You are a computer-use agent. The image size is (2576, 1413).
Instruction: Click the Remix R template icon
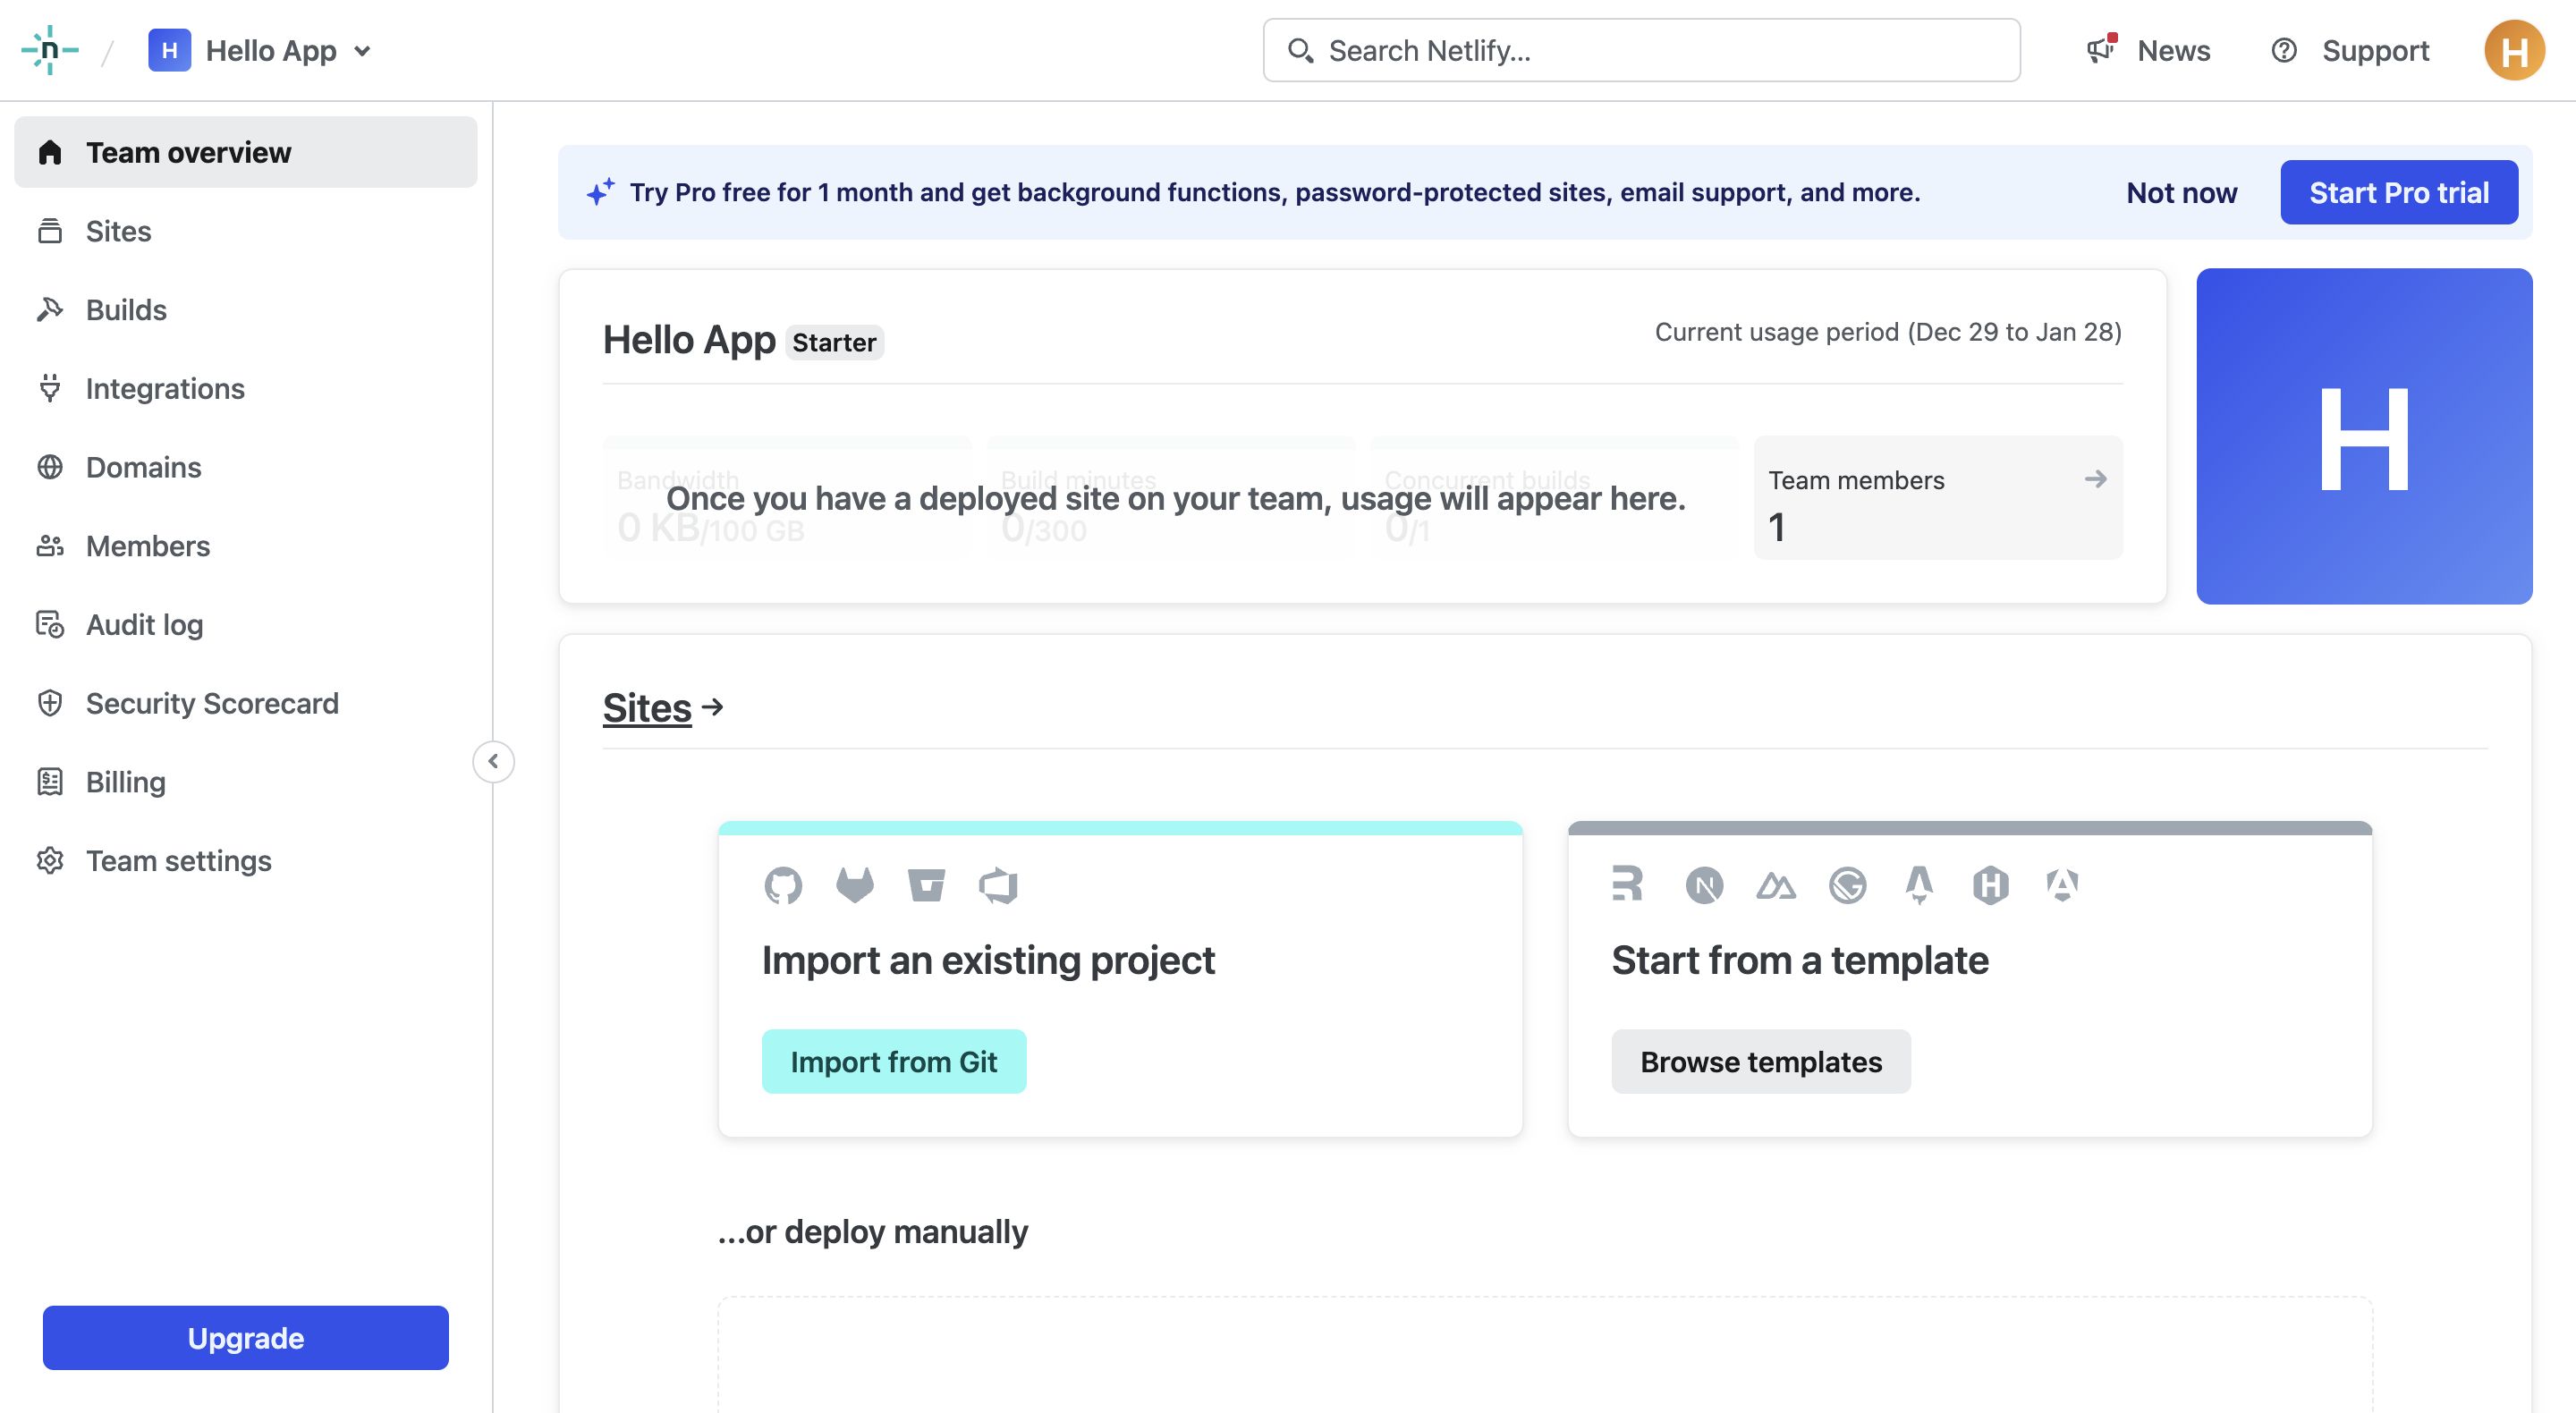click(1627, 884)
